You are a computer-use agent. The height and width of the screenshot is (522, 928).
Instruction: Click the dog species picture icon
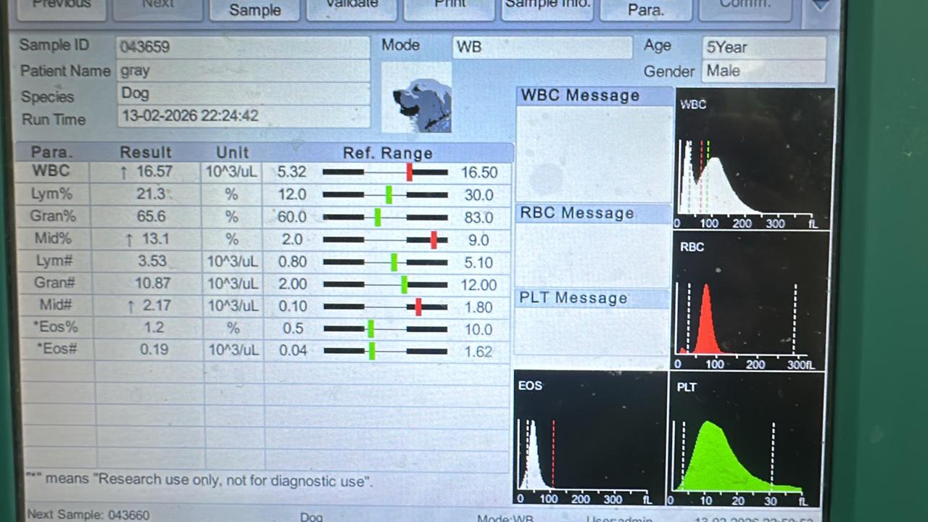pyautogui.click(x=417, y=98)
